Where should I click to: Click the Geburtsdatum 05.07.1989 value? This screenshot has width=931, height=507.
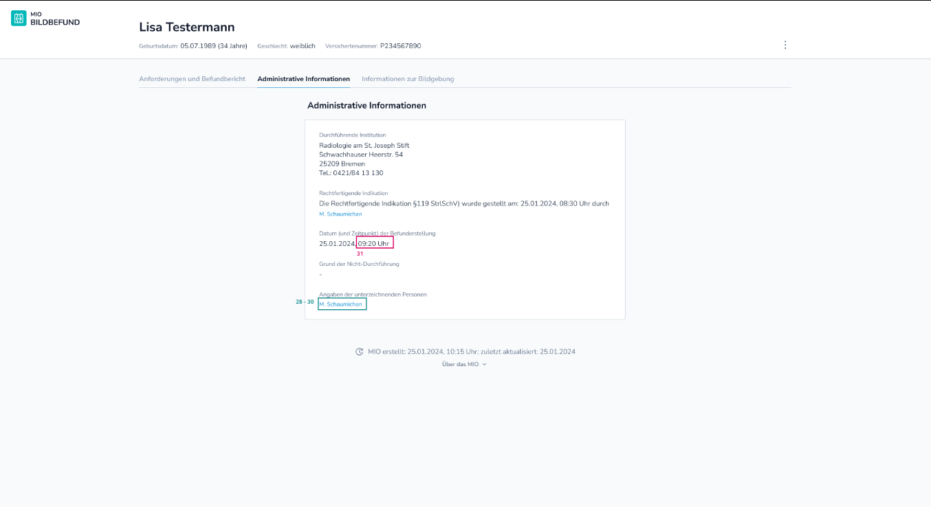[197, 46]
